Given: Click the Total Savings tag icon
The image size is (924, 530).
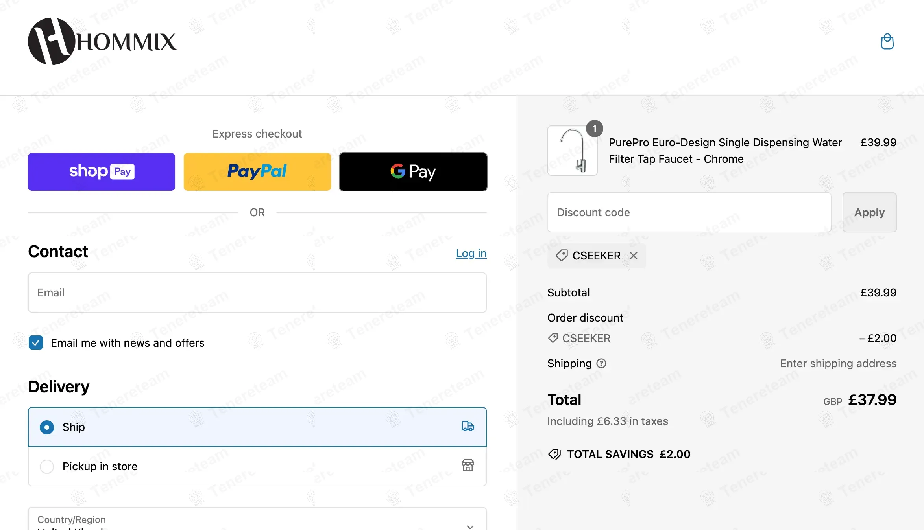Looking at the screenshot, I should [x=554, y=454].
